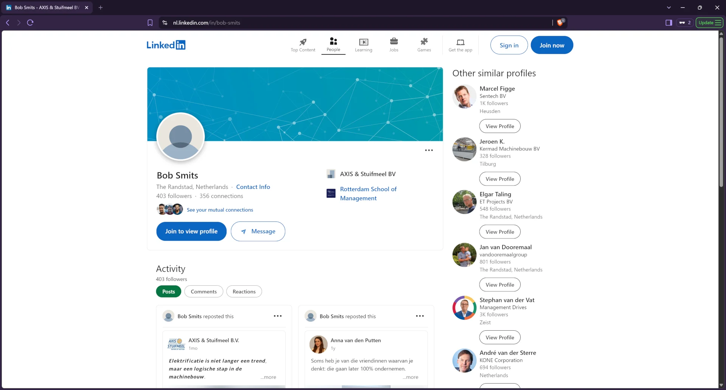Image resolution: width=726 pixels, height=390 pixels.
Task: Close the Bob Smits tab
Action: 87,8
